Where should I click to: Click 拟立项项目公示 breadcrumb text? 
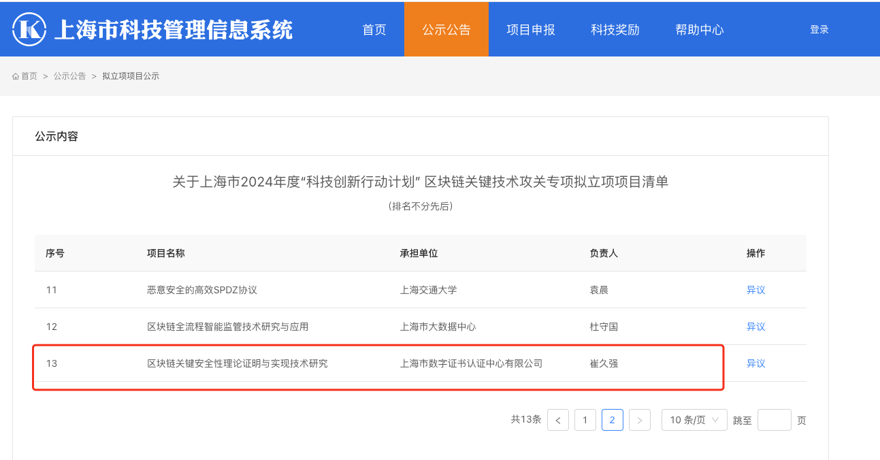click(131, 76)
